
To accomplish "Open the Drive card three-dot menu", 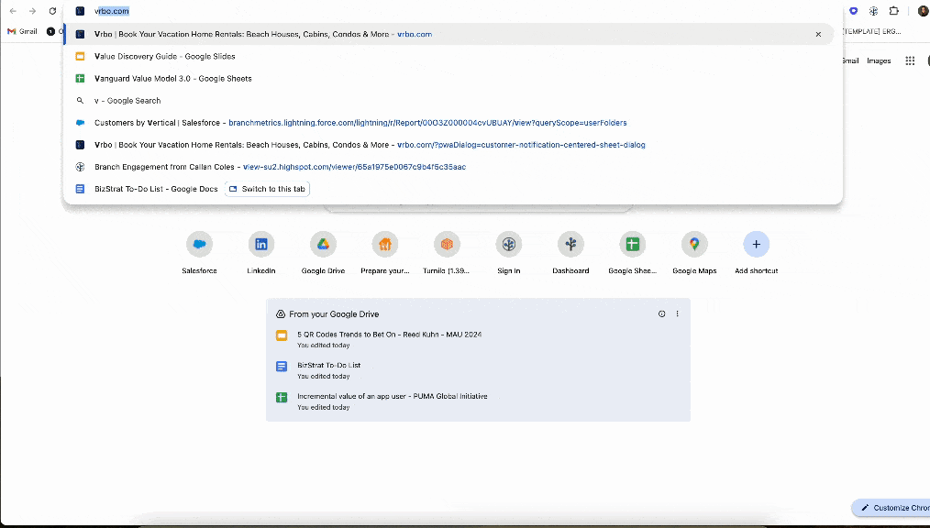I will 678,313.
